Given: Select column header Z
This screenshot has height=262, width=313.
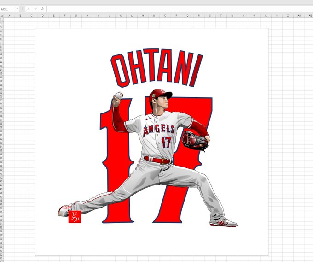Looking at the screenshot, I should [x=288, y=16].
